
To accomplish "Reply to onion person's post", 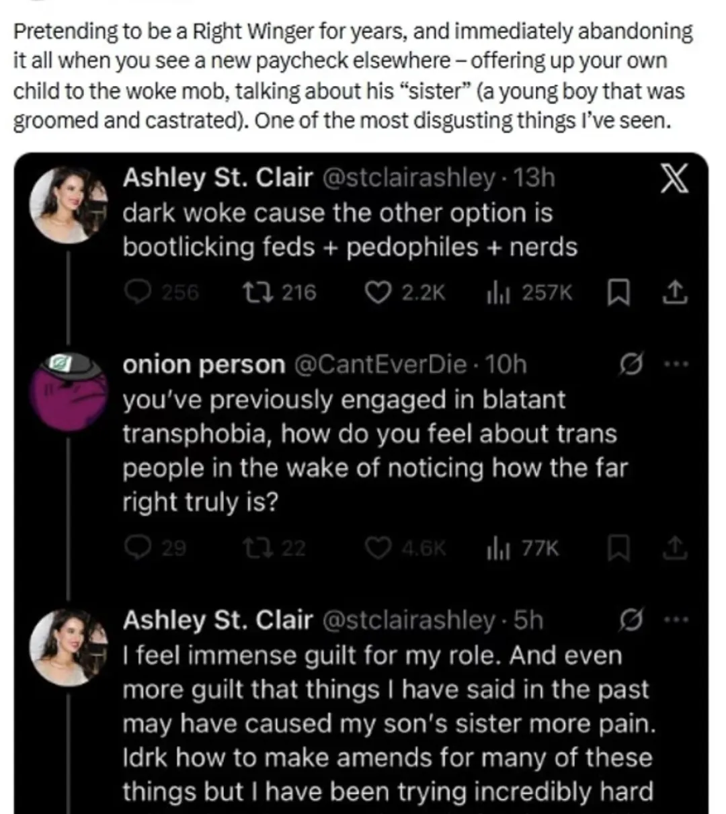I will [x=138, y=549].
